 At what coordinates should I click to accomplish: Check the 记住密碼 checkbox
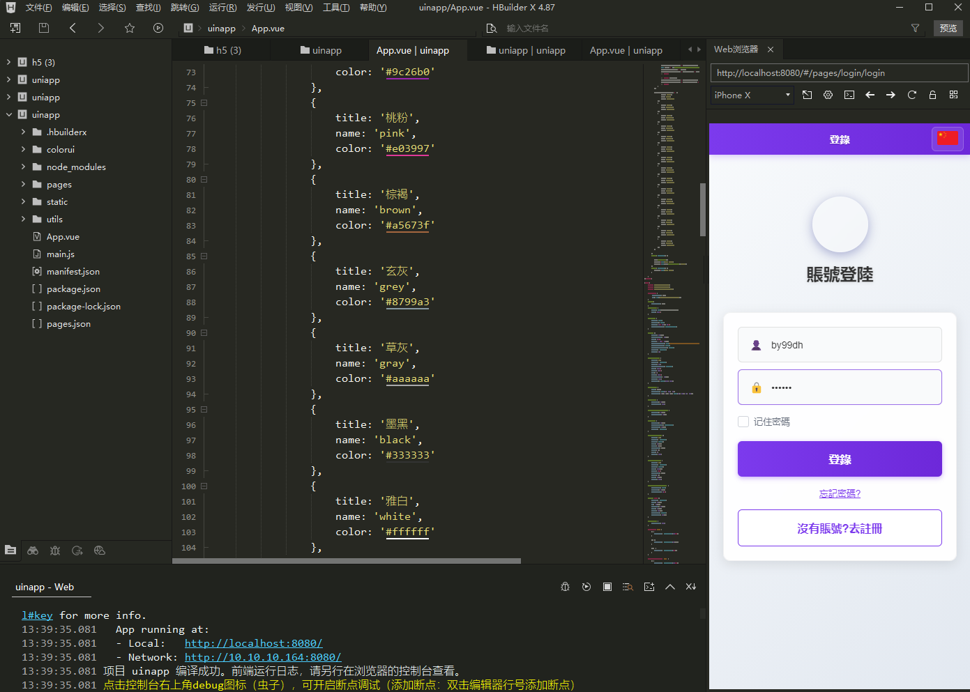click(743, 422)
